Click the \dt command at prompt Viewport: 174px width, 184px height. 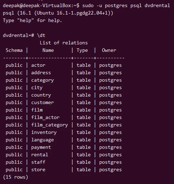coord(41,35)
